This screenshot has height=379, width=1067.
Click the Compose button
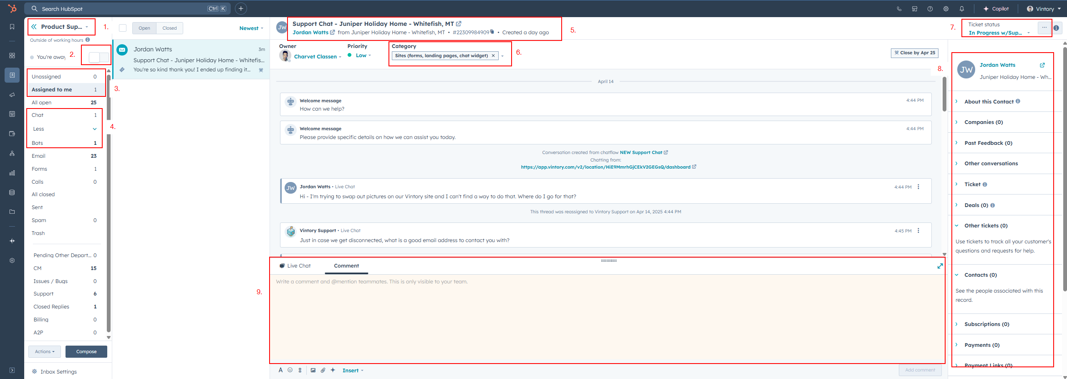pyautogui.click(x=86, y=351)
